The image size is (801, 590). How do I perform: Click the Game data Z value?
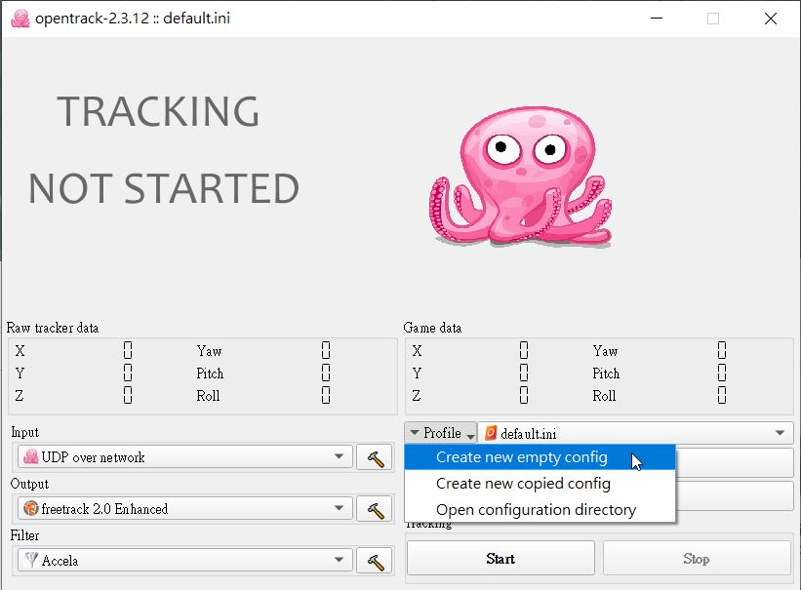tap(524, 395)
